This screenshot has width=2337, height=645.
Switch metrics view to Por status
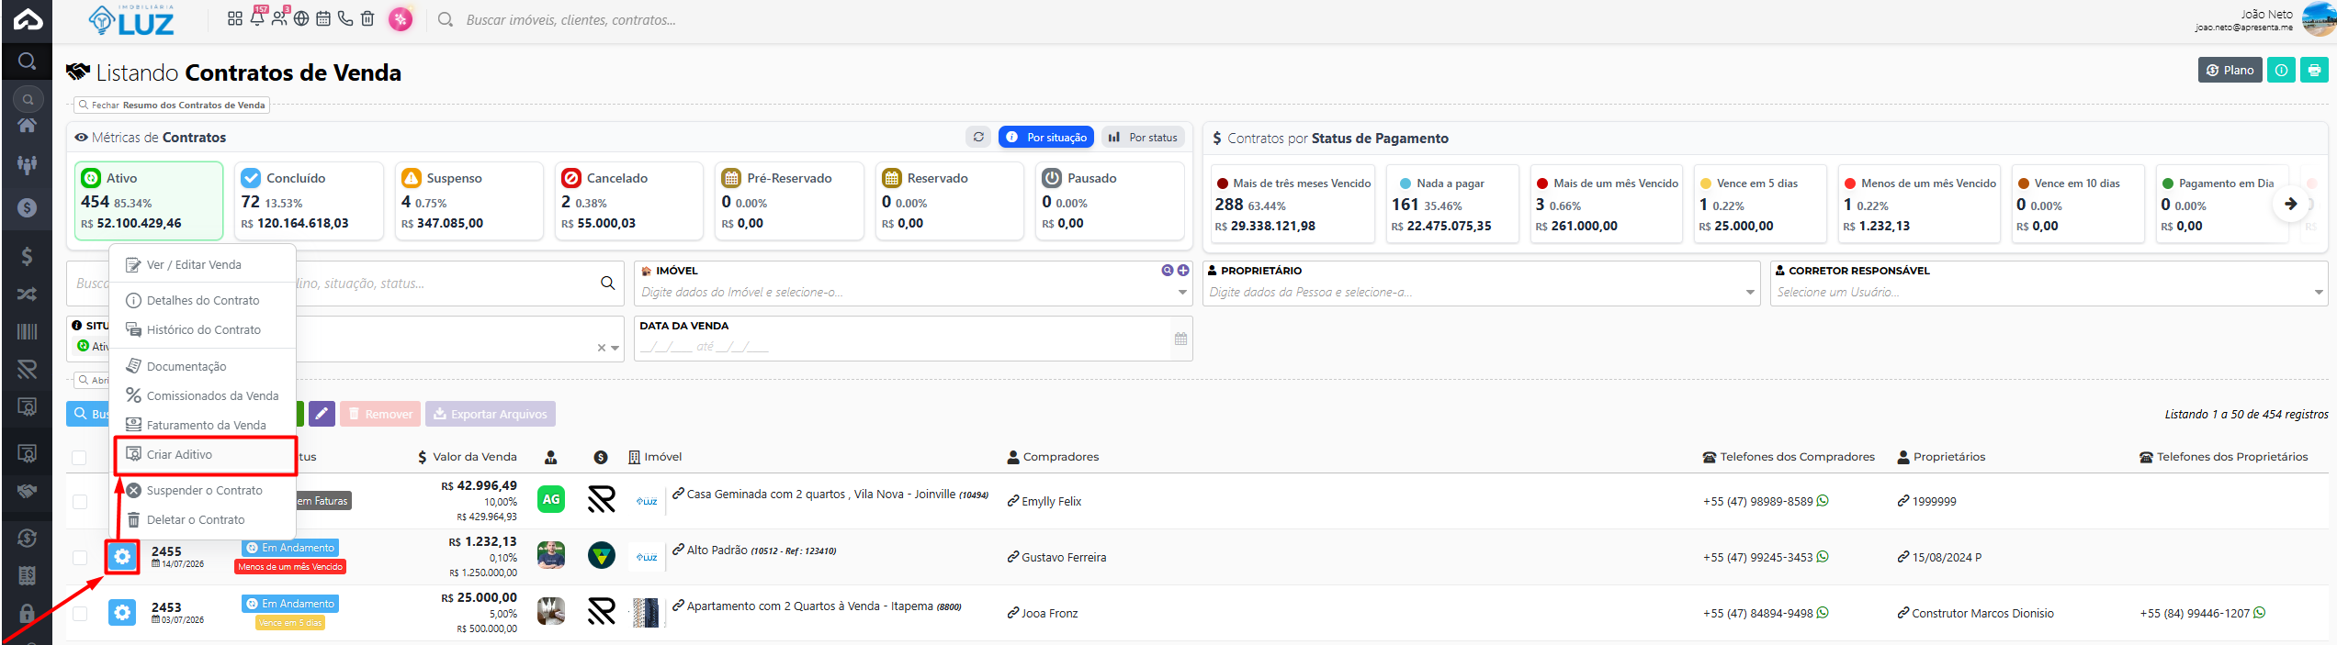tap(1144, 137)
